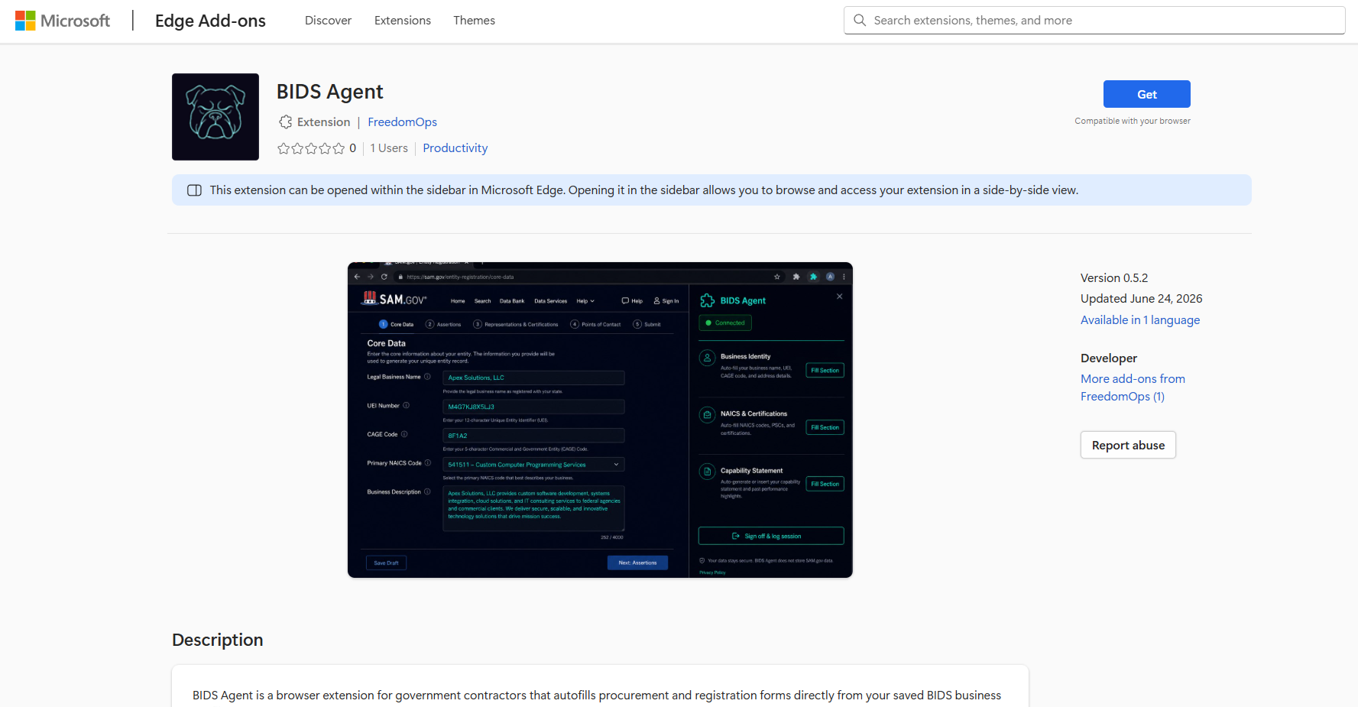Click the Developer heading
The height and width of the screenshot is (707, 1358).
coord(1108,358)
